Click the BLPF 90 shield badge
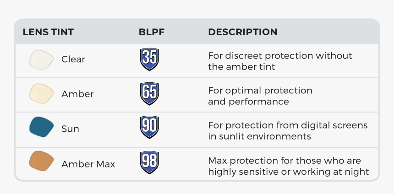The height and width of the screenshot is (194, 394). (149, 127)
